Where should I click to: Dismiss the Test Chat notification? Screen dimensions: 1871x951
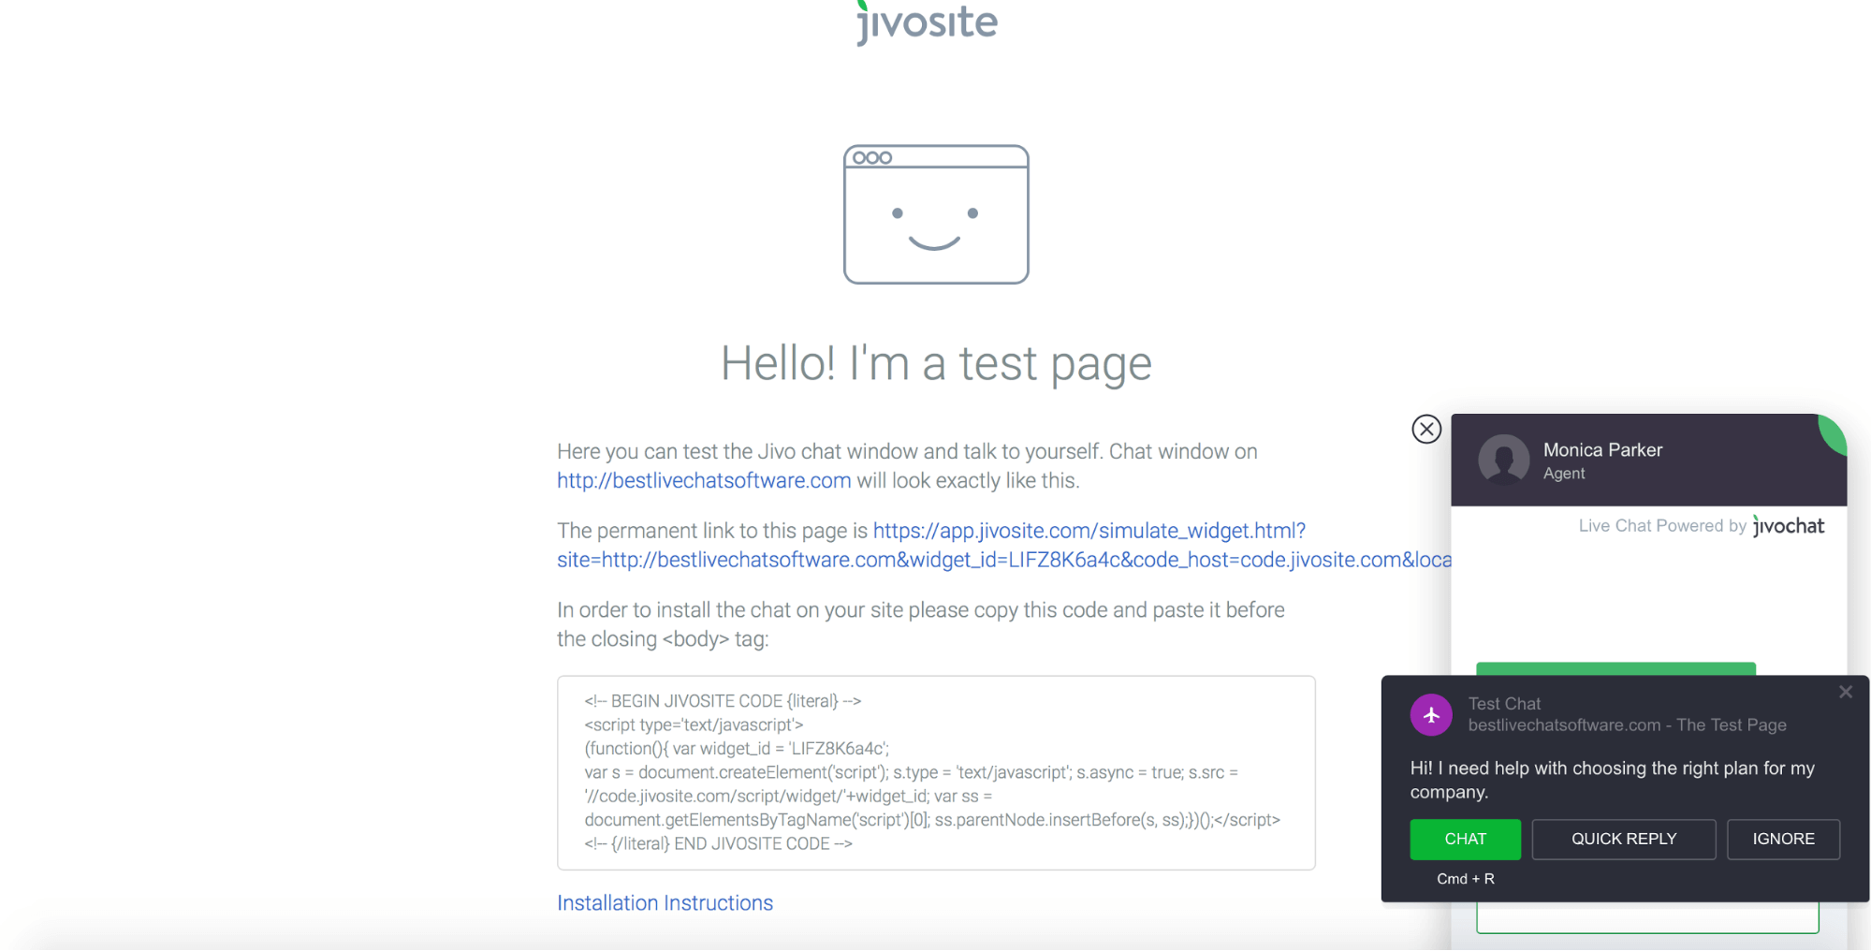click(x=1845, y=693)
